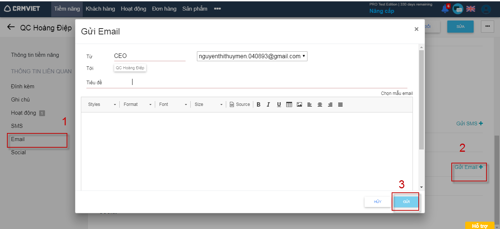Open the Khách hàng menu
The height and width of the screenshot is (229, 500).
click(x=100, y=9)
